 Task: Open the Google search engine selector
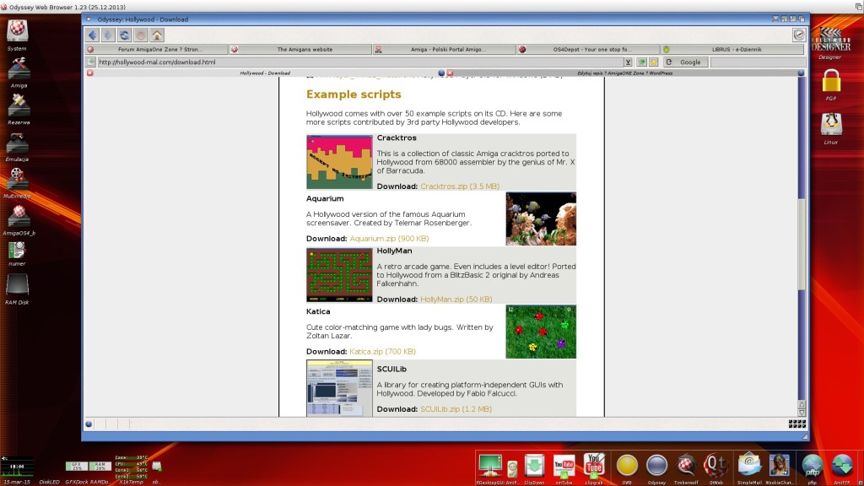click(685, 62)
